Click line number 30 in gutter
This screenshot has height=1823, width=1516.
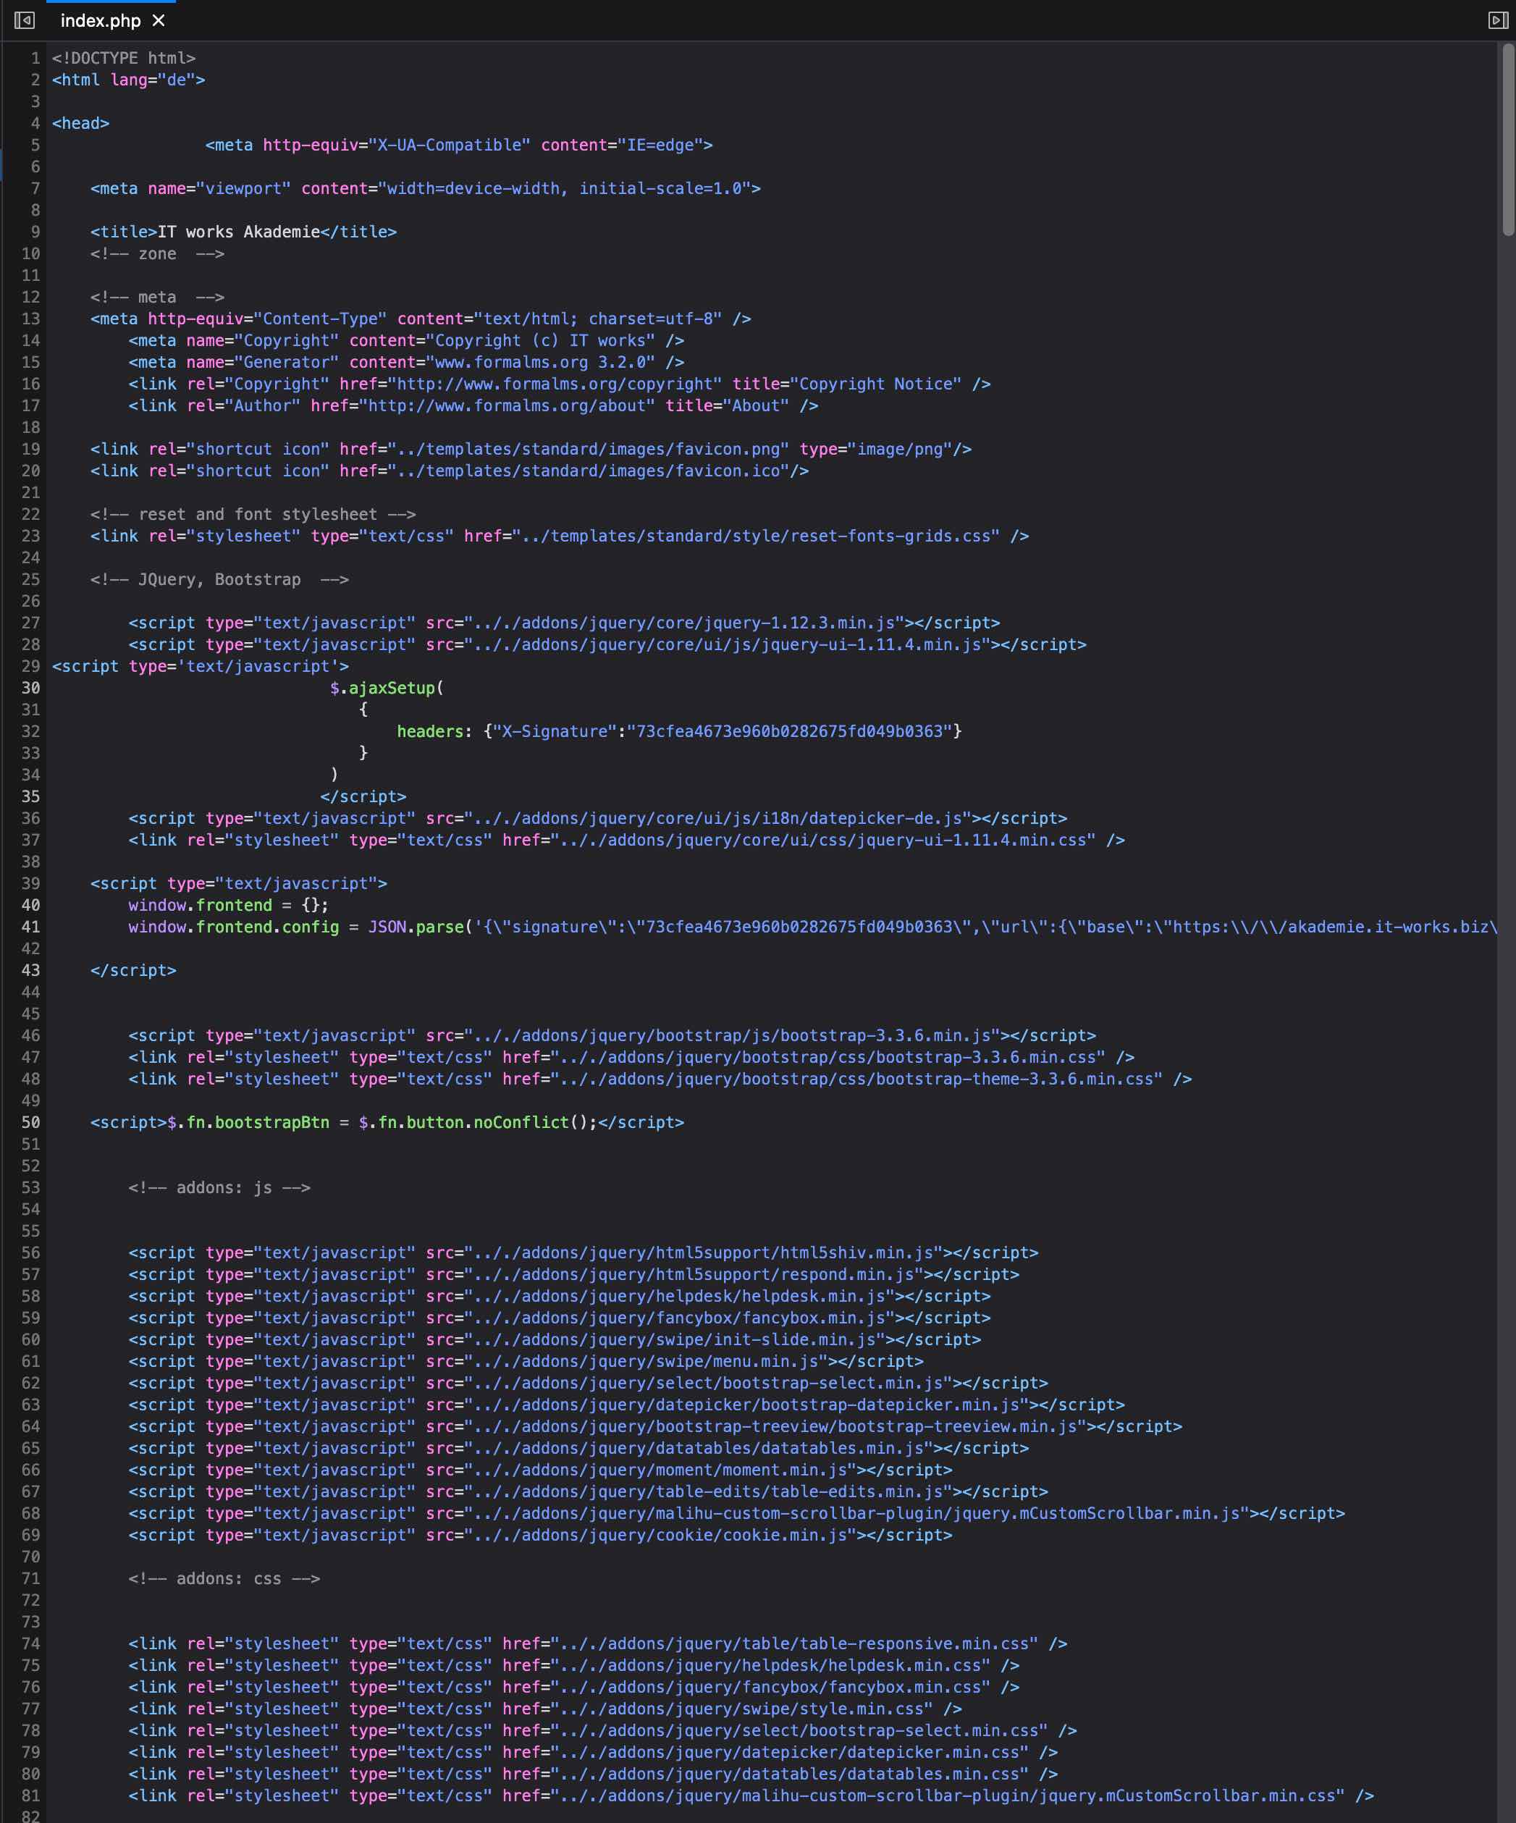click(x=30, y=688)
